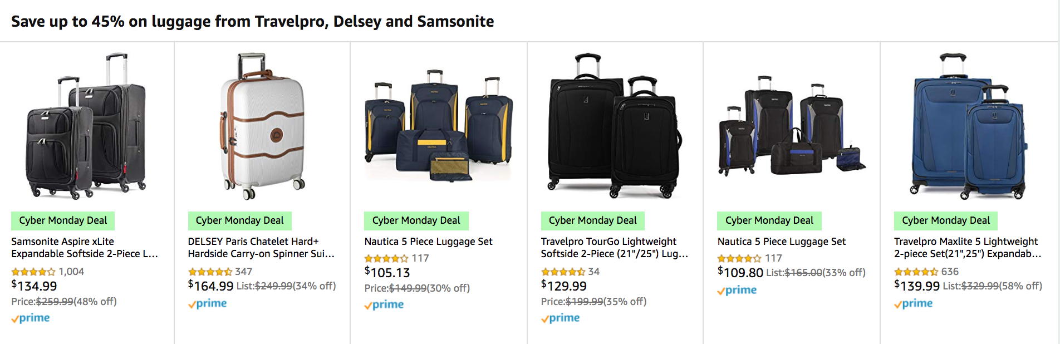Open the blue Travelpro Maxlite 5 image
Viewport: 1060px width, 344px height.
(x=968, y=127)
